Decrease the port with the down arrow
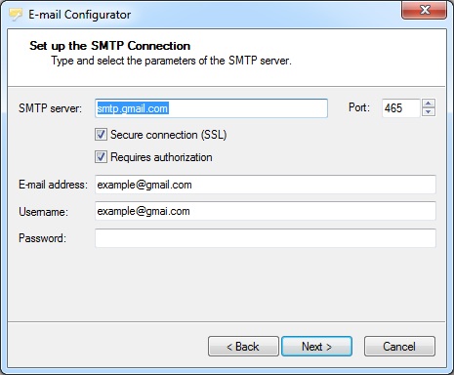 point(429,112)
